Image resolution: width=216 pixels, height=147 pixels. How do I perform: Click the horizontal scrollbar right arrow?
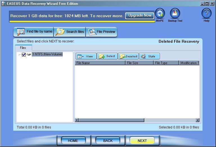coord(197,120)
